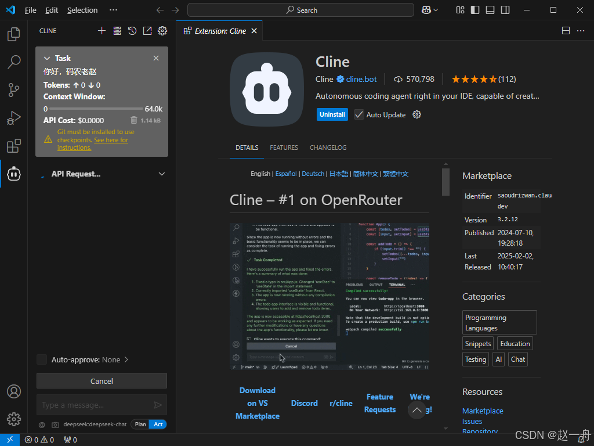Show more menus with ellipsis
The height and width of the screenshot is (446, 594).
click(x=113, y=10)
